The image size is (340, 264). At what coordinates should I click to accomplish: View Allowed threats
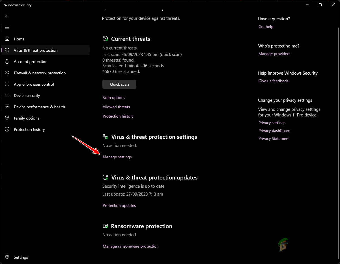116,107
